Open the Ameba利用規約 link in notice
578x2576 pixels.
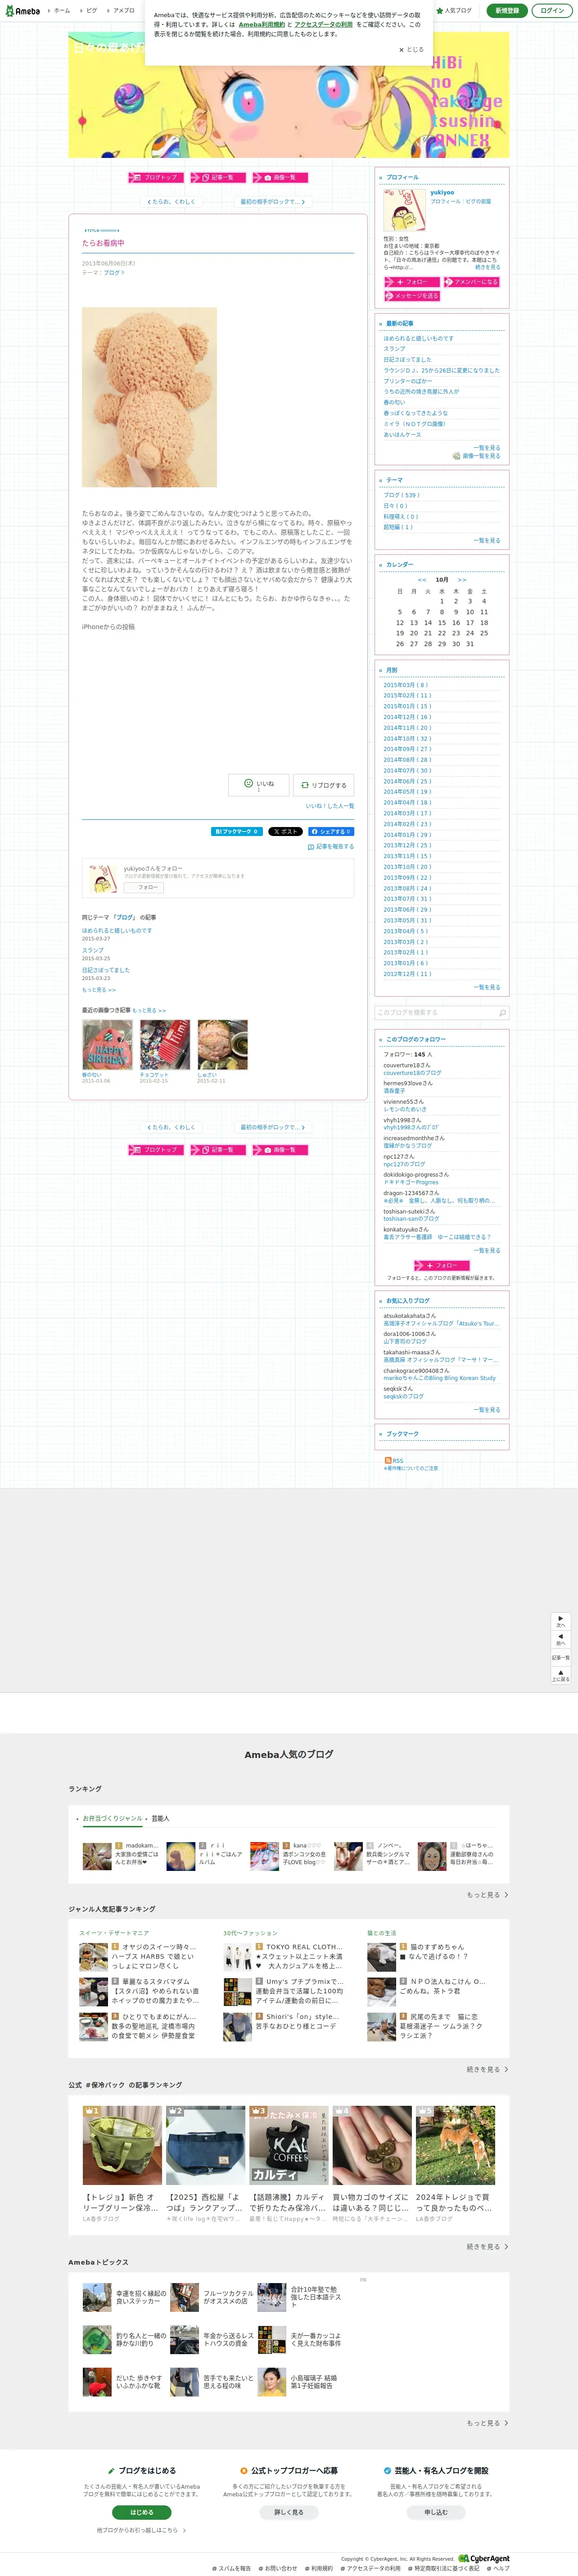262,24
